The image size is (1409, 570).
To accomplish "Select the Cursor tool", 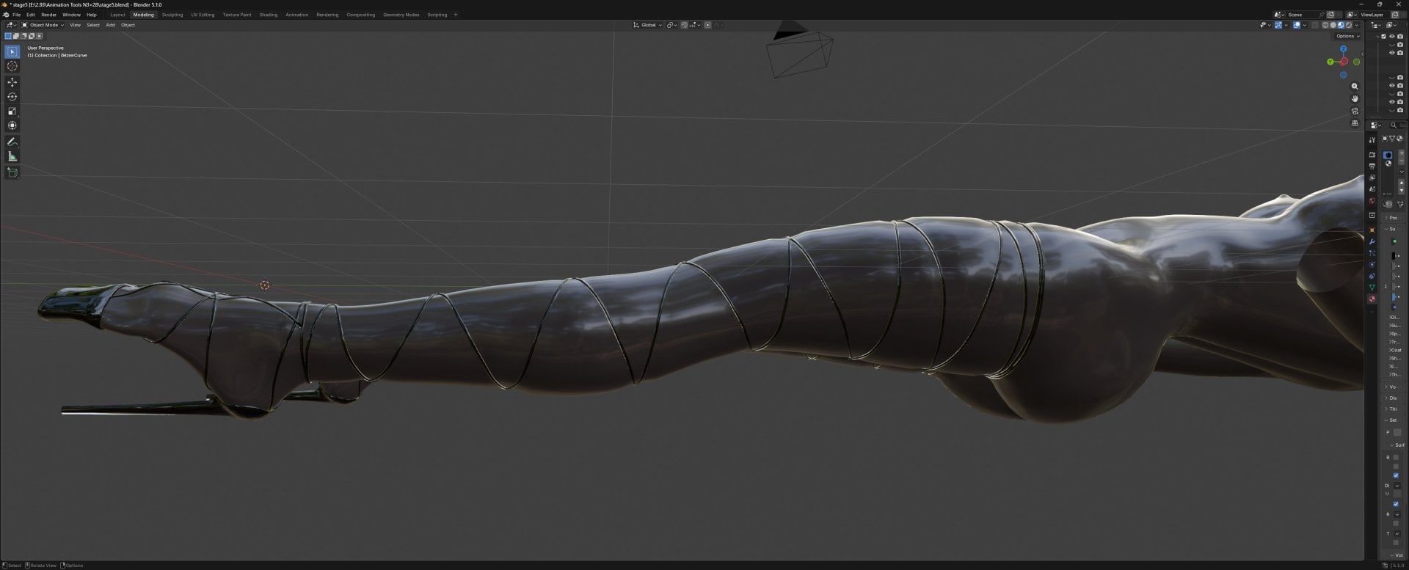I will [x=12, y=66].
